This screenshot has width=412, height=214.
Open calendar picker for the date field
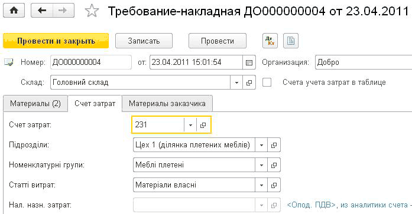[x=249, y=62]
